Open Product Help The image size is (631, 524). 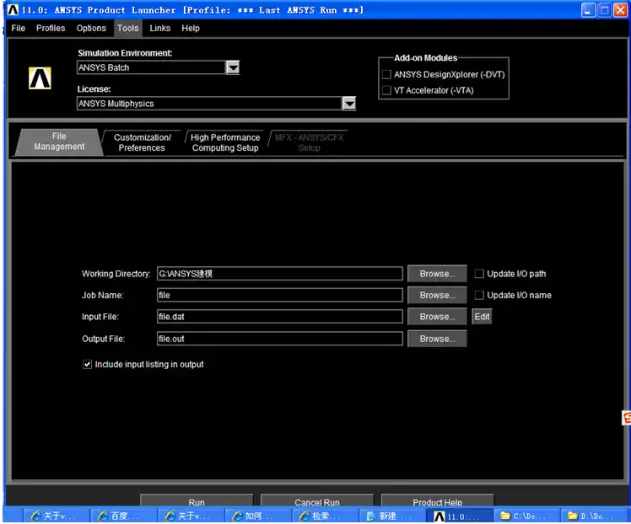point(438,500)
